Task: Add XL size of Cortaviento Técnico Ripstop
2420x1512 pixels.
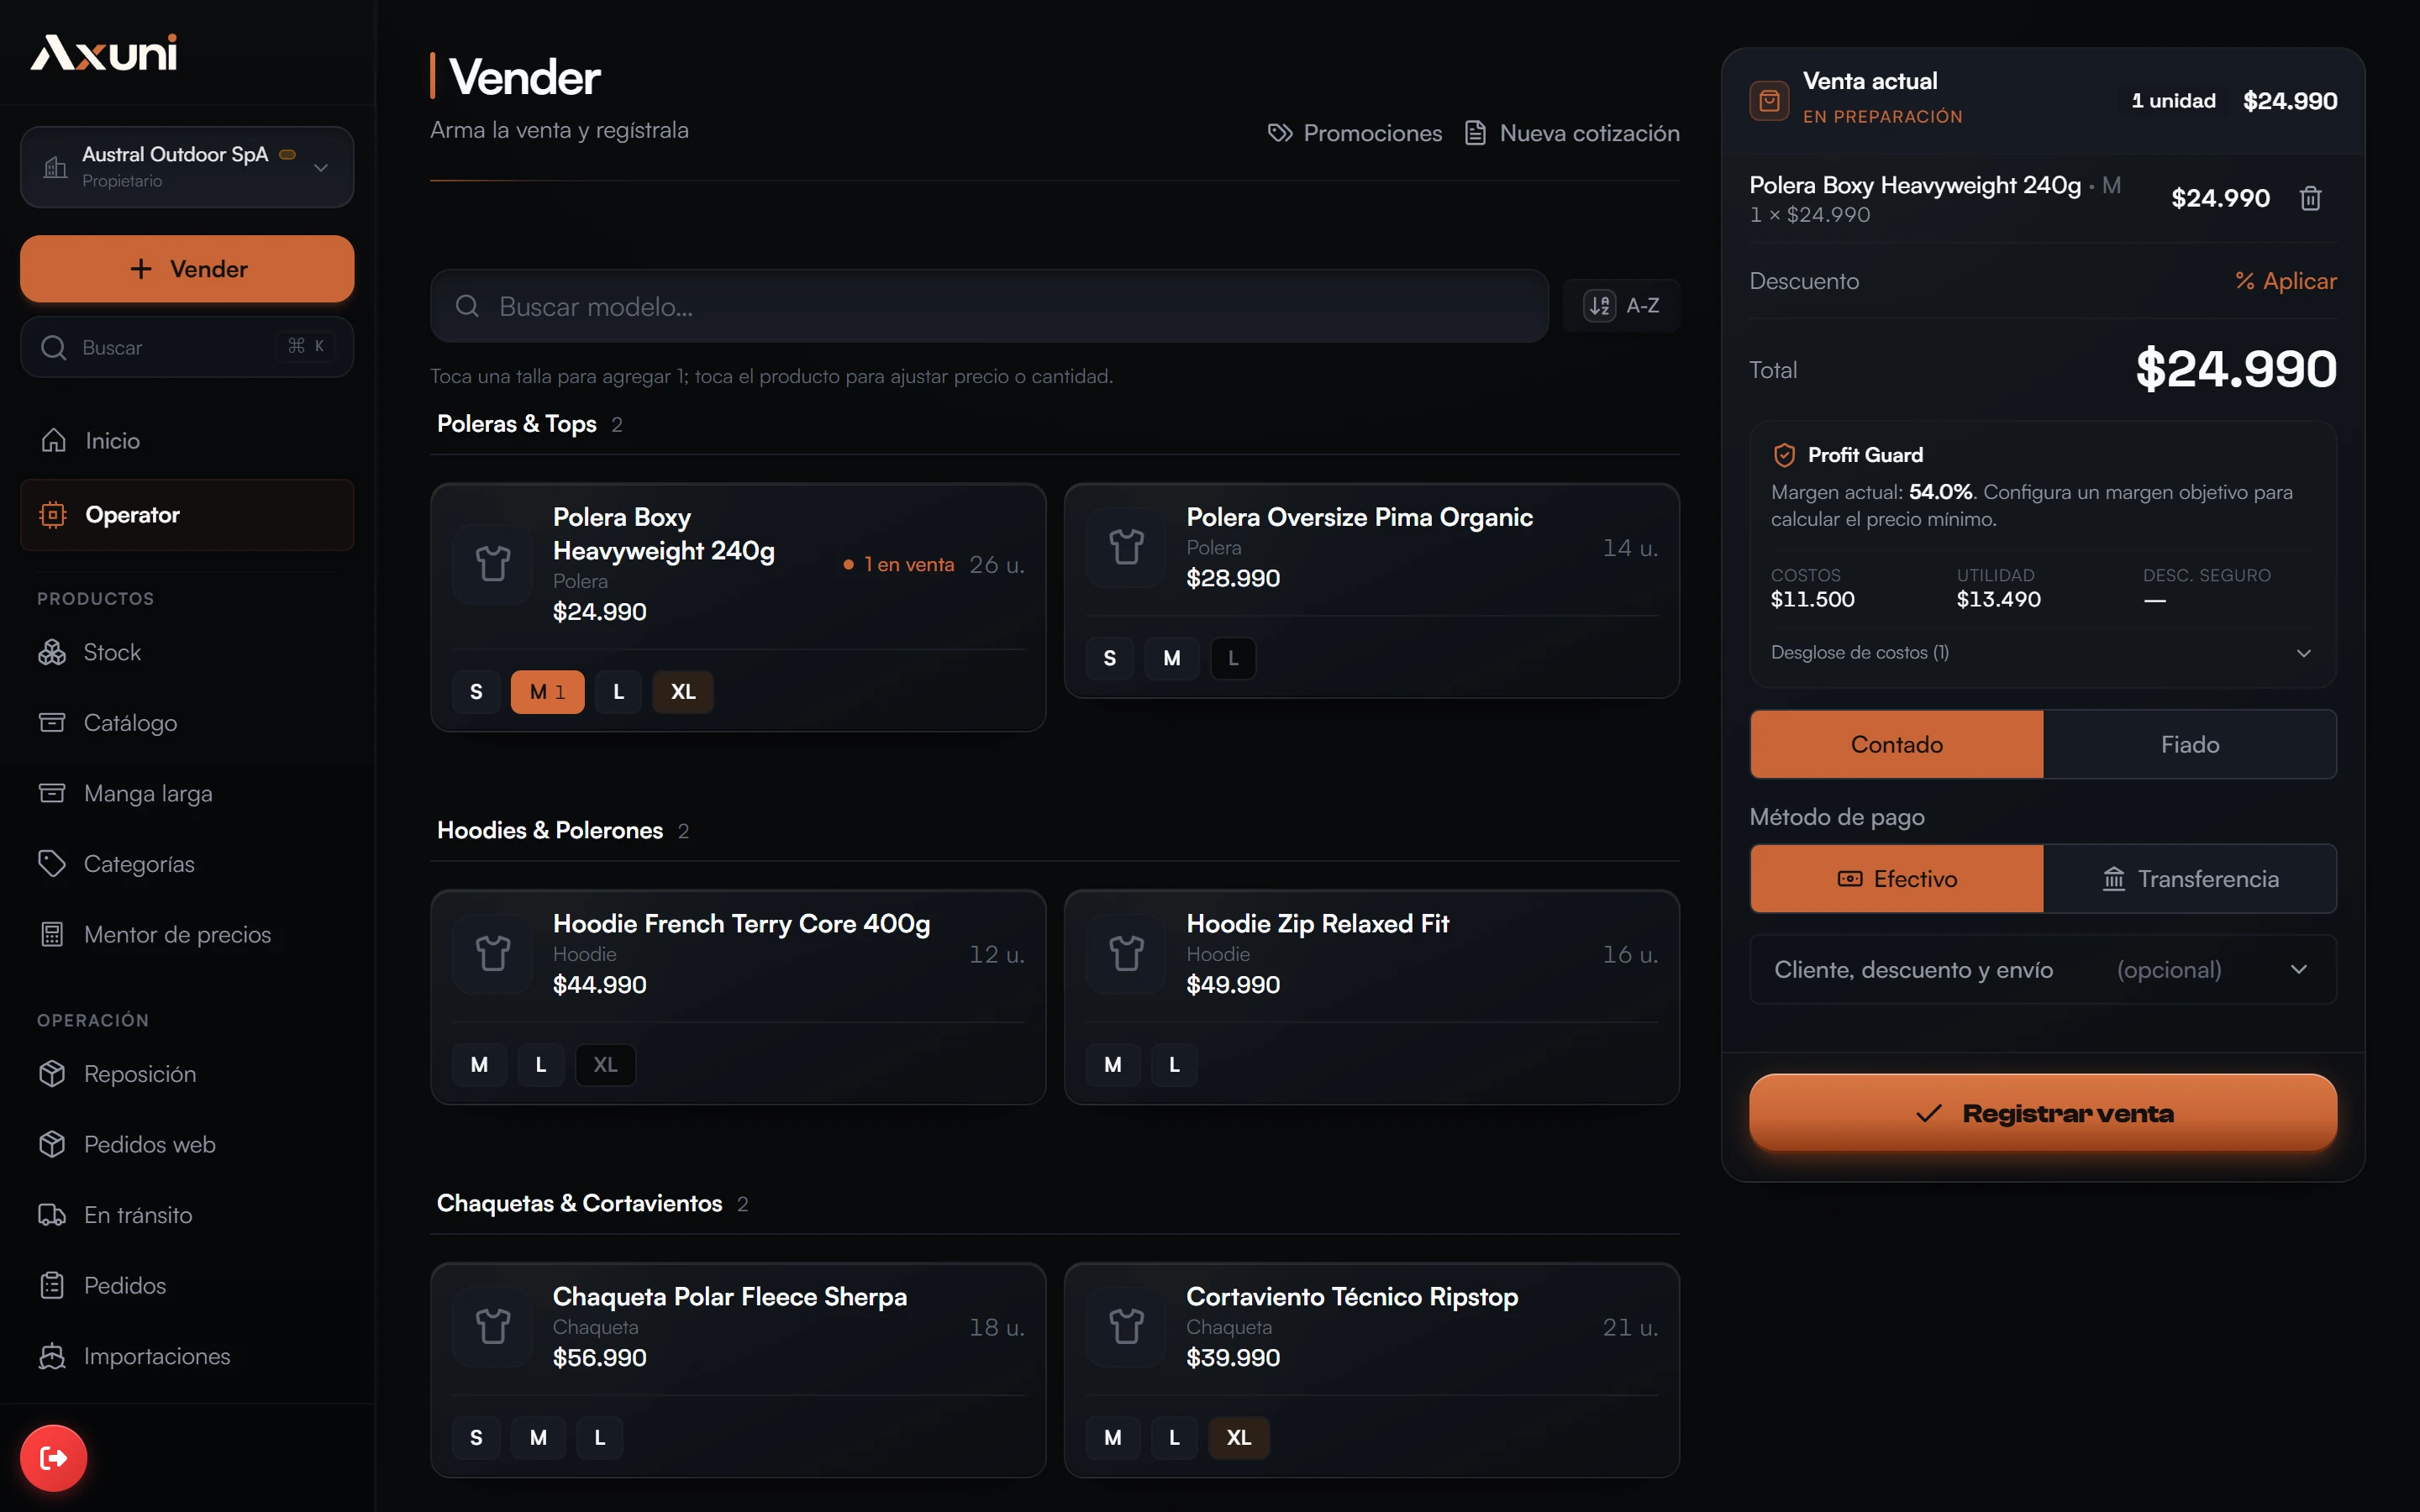Action: pos(1238,1437)
